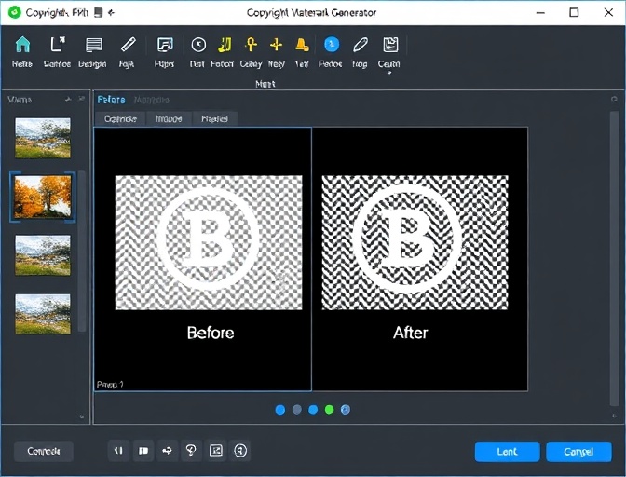Image resolution: width=626 pixels, height=477 pixels.
Task: Click the pin icon in thumbnail panel header
Action: (68, 99)
